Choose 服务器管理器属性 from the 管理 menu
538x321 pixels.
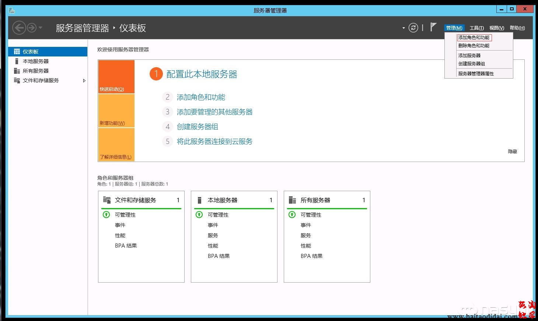click(x=476, y=73)
